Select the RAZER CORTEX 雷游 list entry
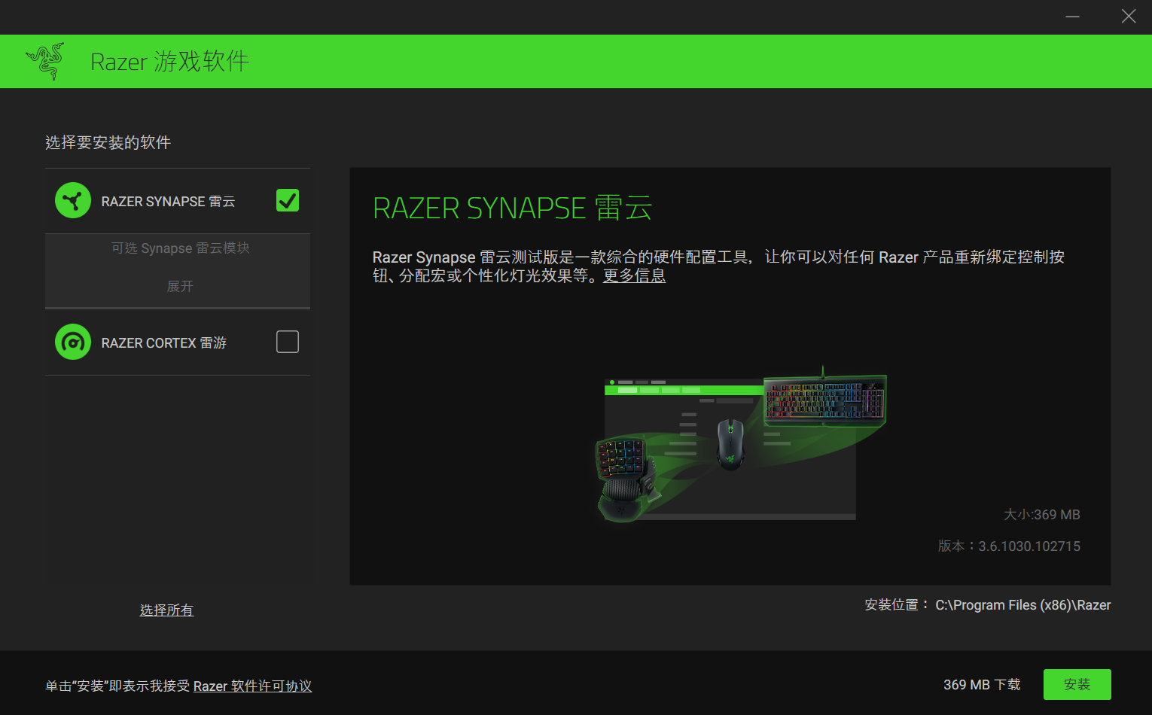 (163, 342)
